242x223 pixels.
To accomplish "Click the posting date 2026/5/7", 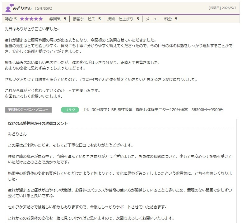I will click(x=229, y=8).
